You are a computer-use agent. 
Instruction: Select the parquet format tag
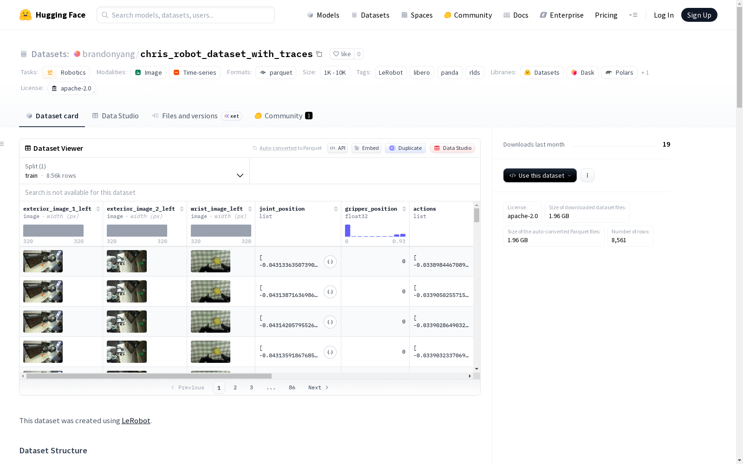click(x=276, y=72)
